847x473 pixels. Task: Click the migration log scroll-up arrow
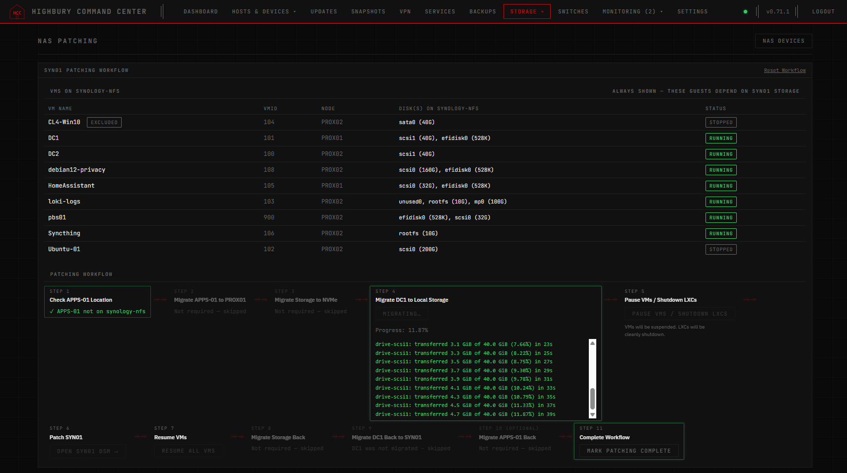point(592,343)
